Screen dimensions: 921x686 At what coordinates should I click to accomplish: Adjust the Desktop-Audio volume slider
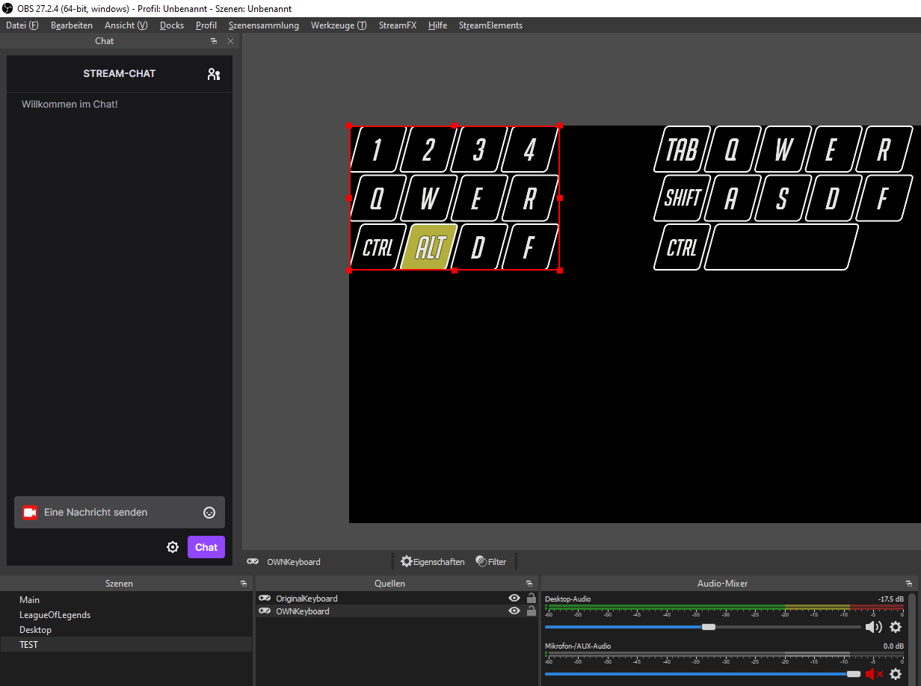709,626
